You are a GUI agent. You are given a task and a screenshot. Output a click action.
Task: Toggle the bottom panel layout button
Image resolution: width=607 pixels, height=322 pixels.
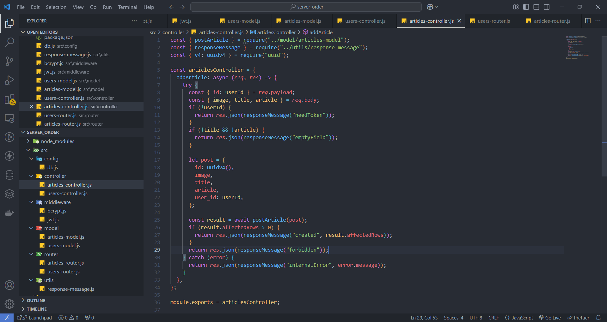(536, 7)
